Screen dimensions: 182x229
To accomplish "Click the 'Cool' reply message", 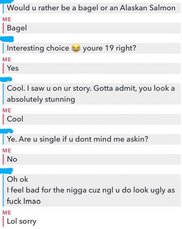I will click(92, 119).
